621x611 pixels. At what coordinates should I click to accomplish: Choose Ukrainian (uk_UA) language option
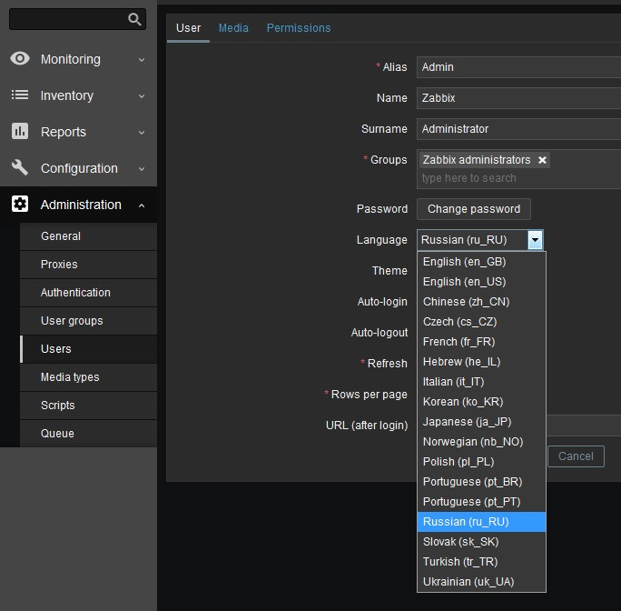click(468, 582)
